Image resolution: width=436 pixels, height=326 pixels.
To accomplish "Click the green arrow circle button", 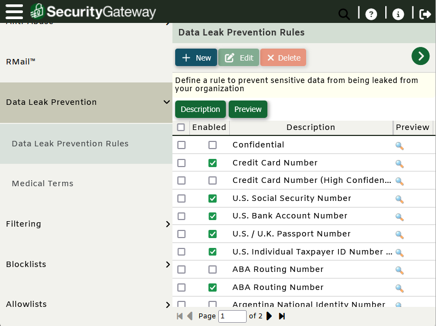I will 421,56.
